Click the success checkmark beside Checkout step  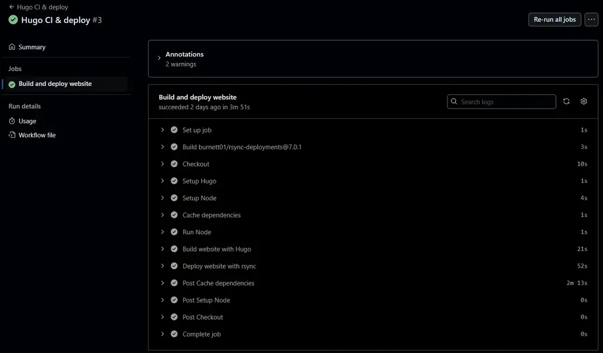pyautogui.click(x=174, y=164)
